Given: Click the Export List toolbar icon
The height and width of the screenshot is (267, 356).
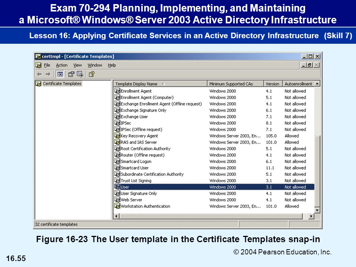Looking at the screenshot, I should (x=80, y=74).
